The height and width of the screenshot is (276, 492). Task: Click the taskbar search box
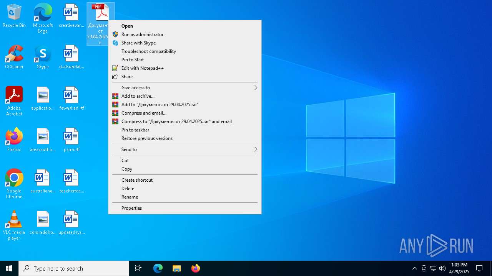(x=74, y=268)
